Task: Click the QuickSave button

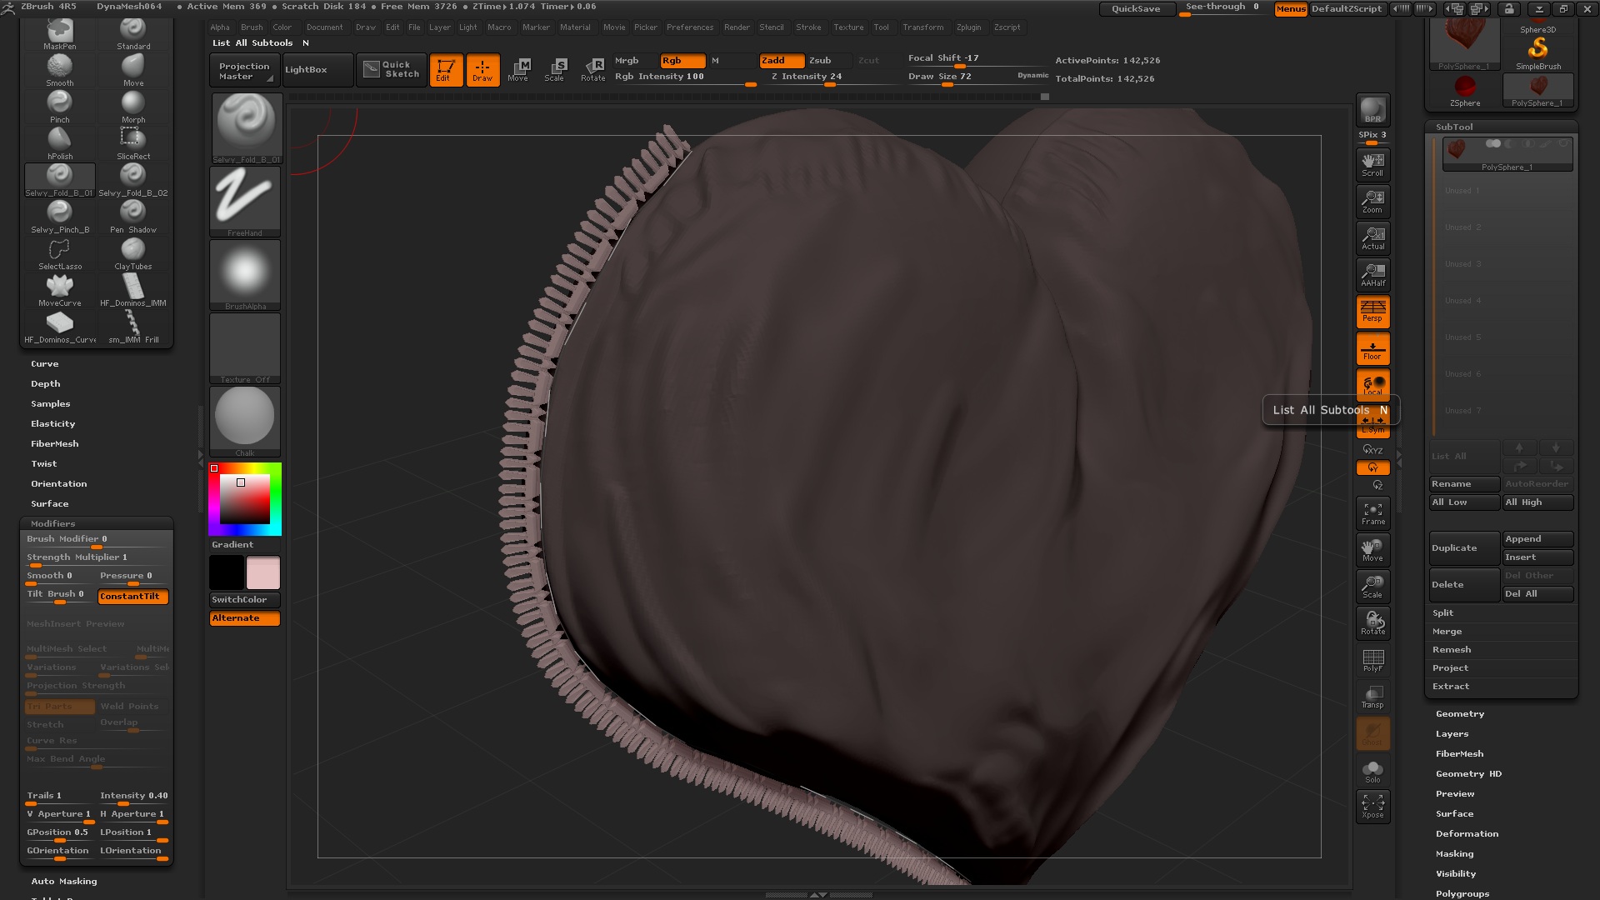Action: [x=1136, y=9]
